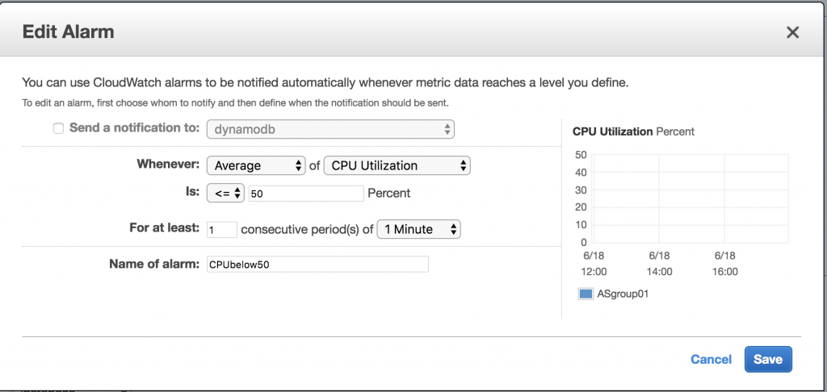Click the "Send a notification to:" label
Screen dimensions: 827x392
135,127
